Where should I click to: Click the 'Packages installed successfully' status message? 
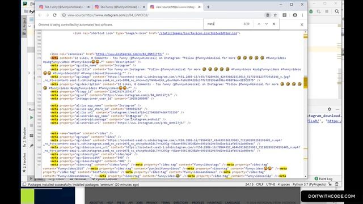click(83, 185)
